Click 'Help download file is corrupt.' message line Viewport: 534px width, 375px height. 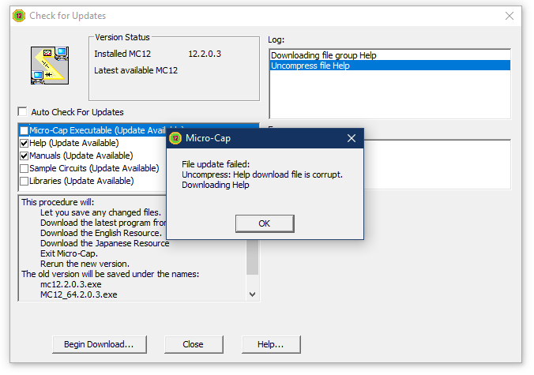pyautogui.click(x=262, y=174)
